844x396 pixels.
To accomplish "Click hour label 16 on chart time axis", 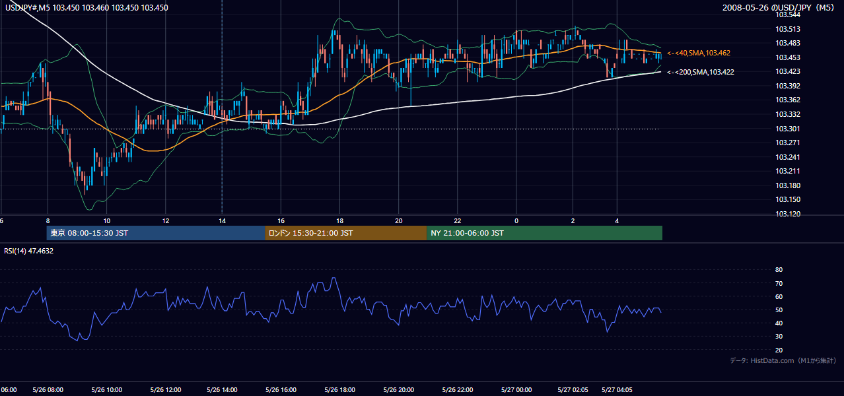I will (281, 220).
